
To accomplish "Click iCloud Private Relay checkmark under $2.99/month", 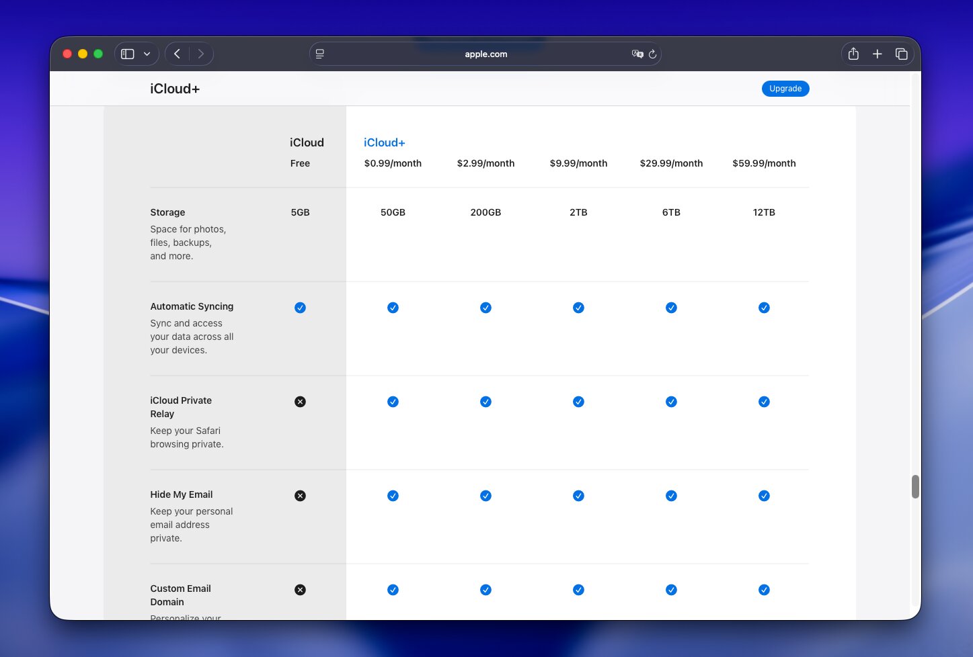I will pyautogui.click(x=485, y=402).
